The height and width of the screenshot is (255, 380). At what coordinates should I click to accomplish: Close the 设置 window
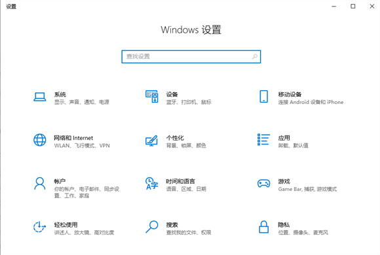372,7
